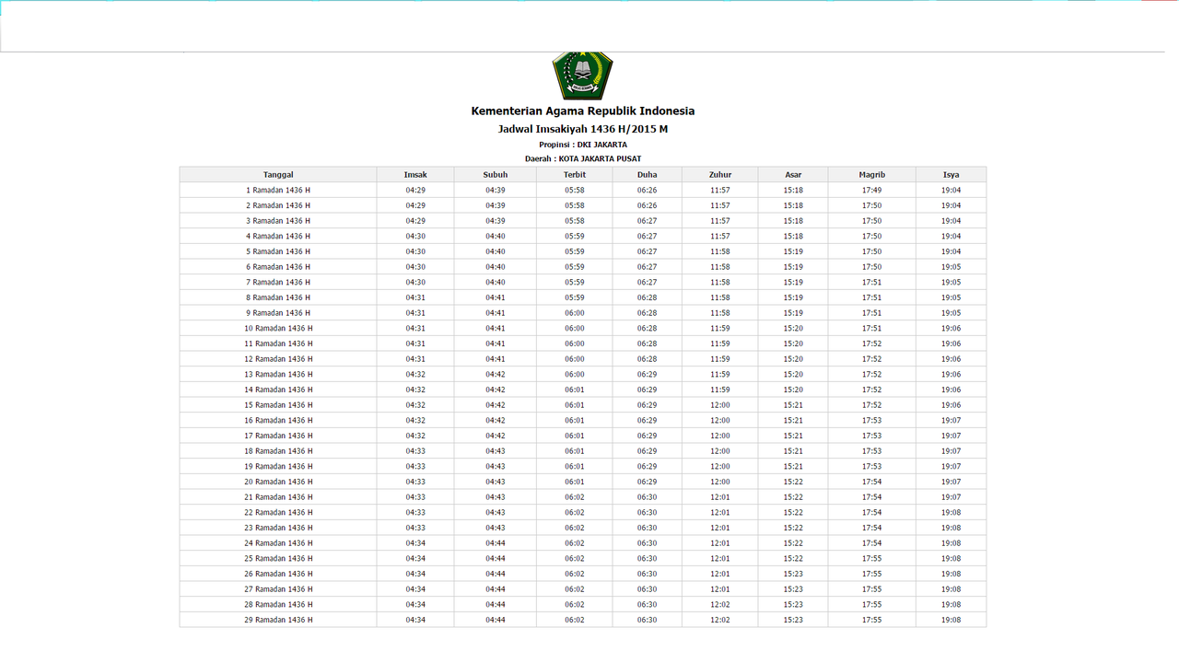Select the '7 Ramadan 1436 H' row label
Image resolution: width=1179 pixels, height=663 pixels.
[x=278, y=283]
